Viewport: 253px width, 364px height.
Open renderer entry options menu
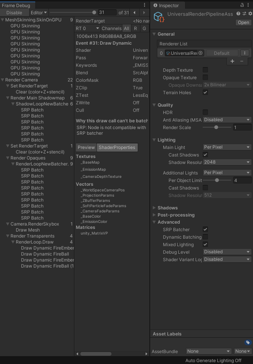[x=245, y=53]
